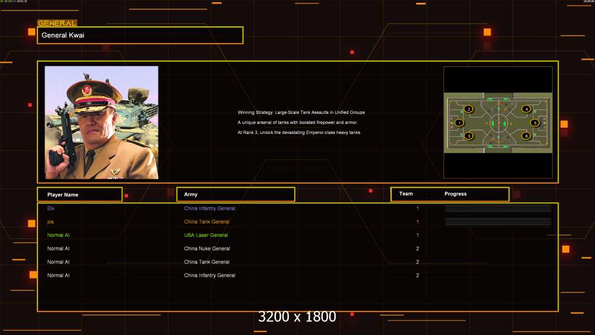Click start position marker 2 on map

(x=469, y=109)
